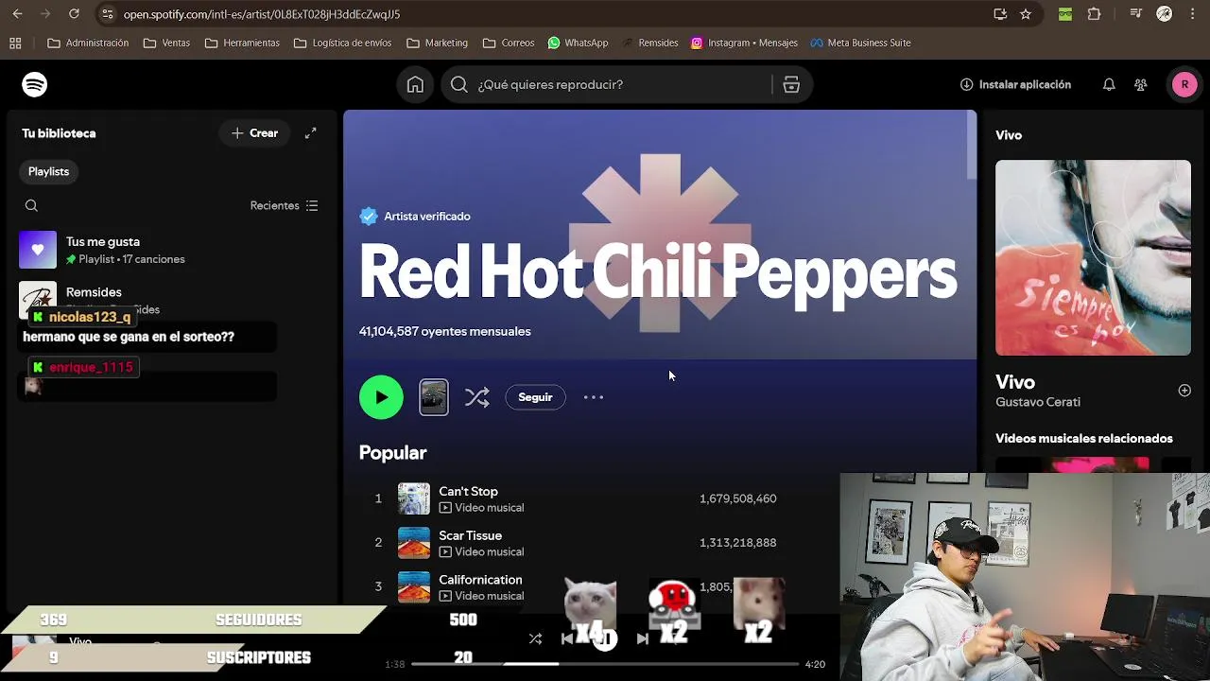Image resolution: width=1210 pixels, height=681 pixels.
Task: Open the Vivo album cover art
Action: [x=1093, y=257]
